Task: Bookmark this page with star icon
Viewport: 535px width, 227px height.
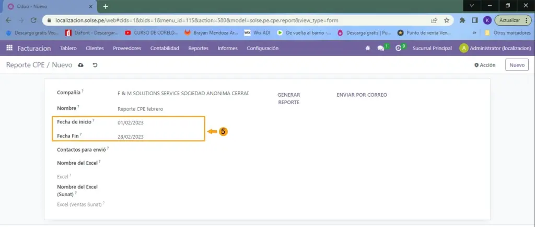Action: pos(447,20)
